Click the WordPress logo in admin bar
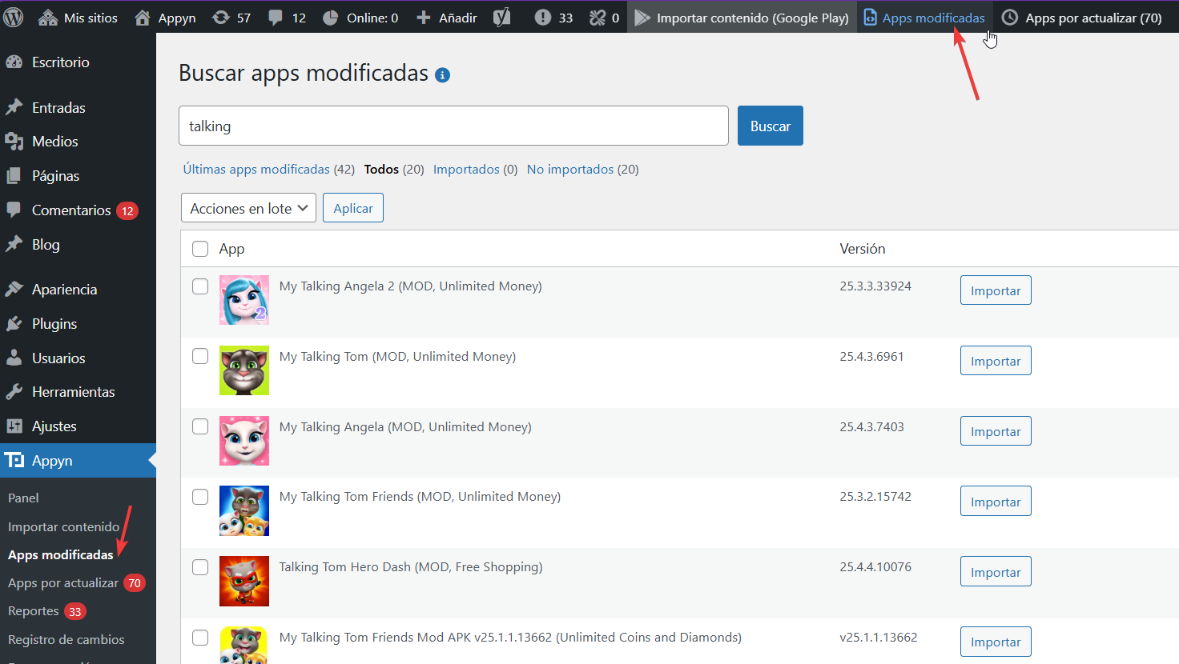This screenshot has height=664, width=1179. coord(14,17)
